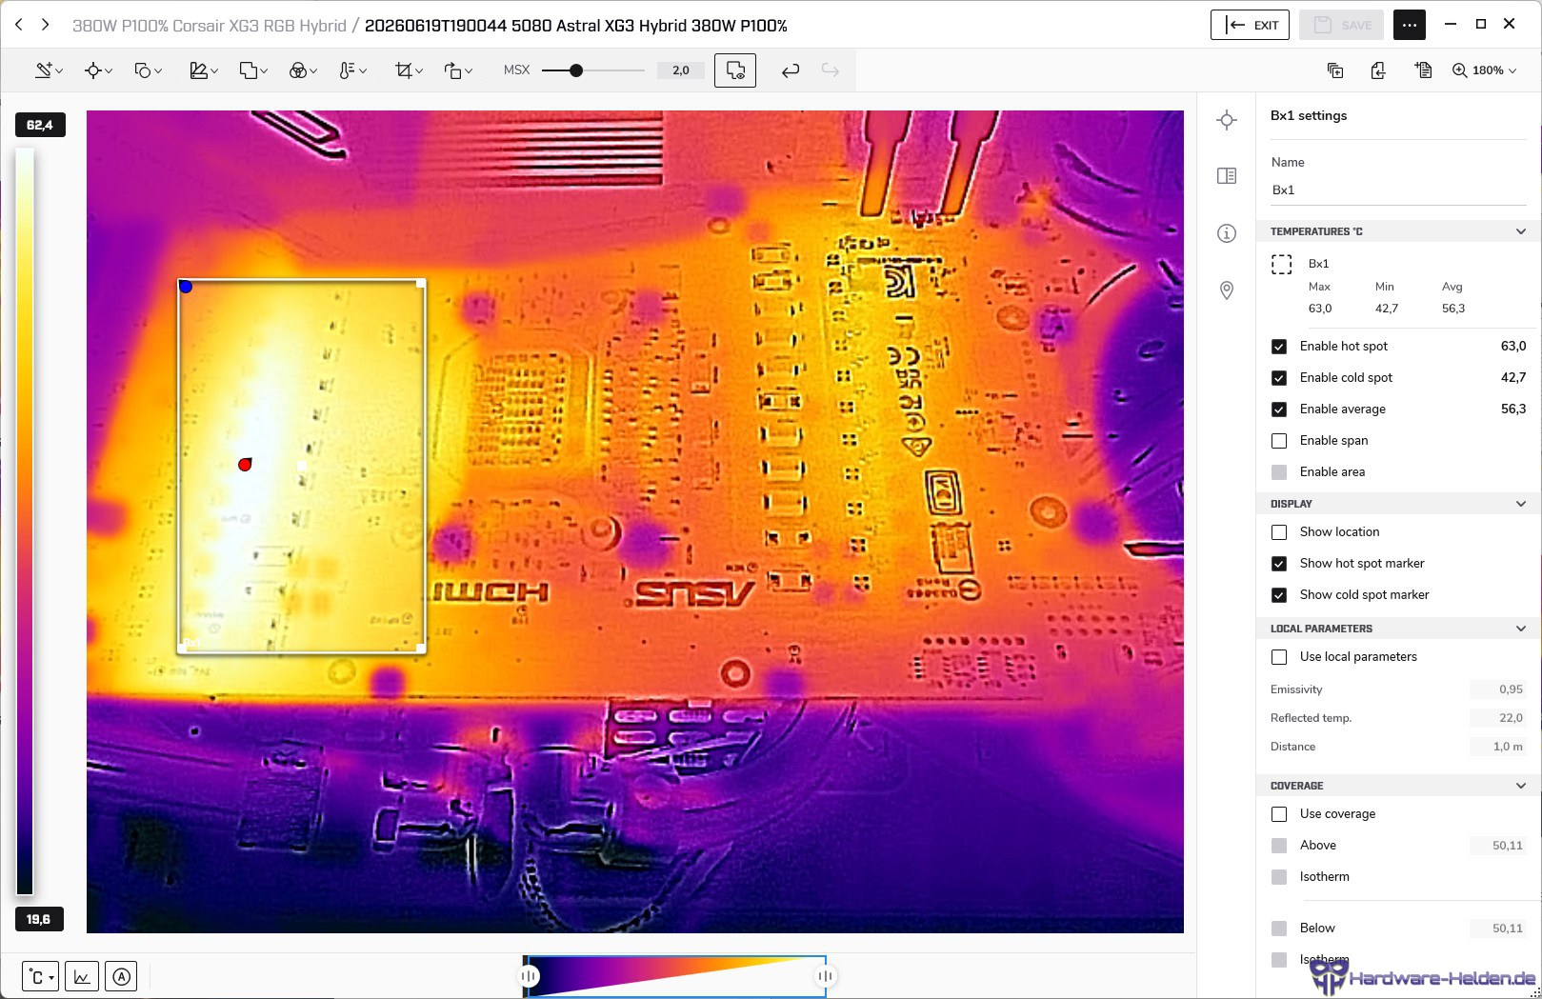
Task: Open the image information side panel
Action: click(x=1227, y=233)
